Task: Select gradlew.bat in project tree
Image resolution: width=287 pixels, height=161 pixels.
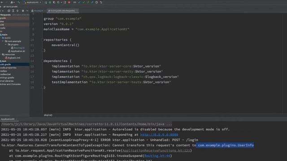Action: pyautogui.click(x=5, y=74)
